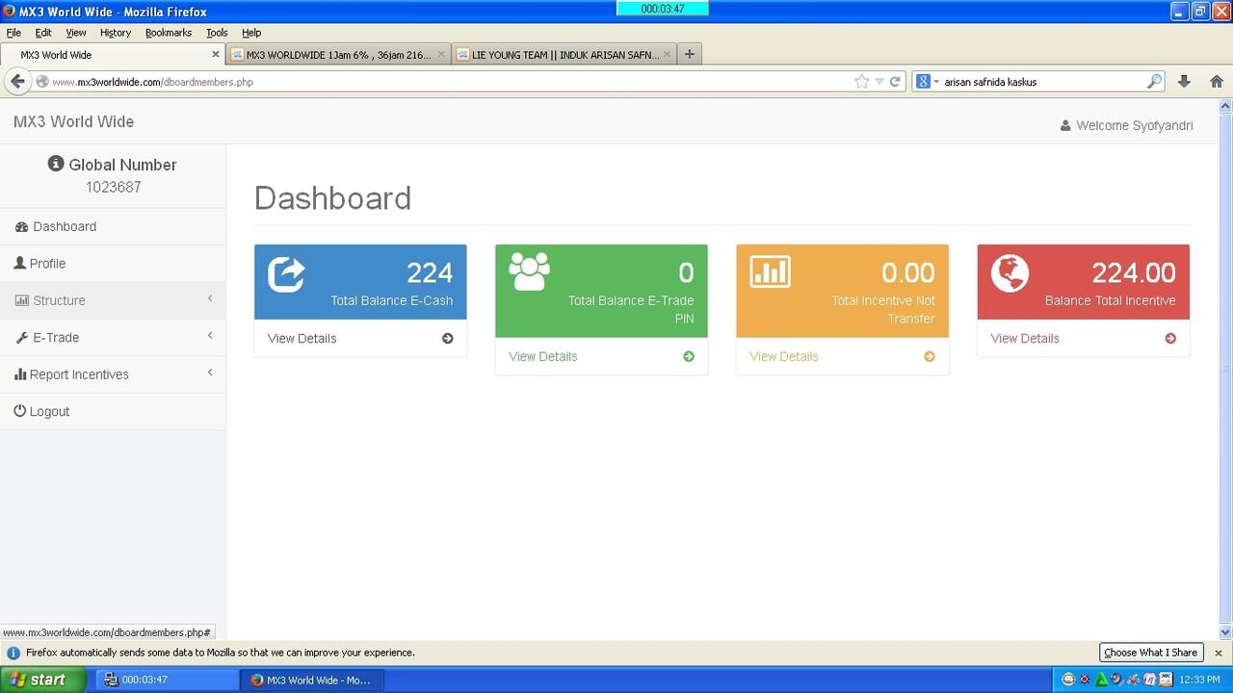Close the MX3 World Wide tab
Viewport: 1233px width, 693px height.
216,55
